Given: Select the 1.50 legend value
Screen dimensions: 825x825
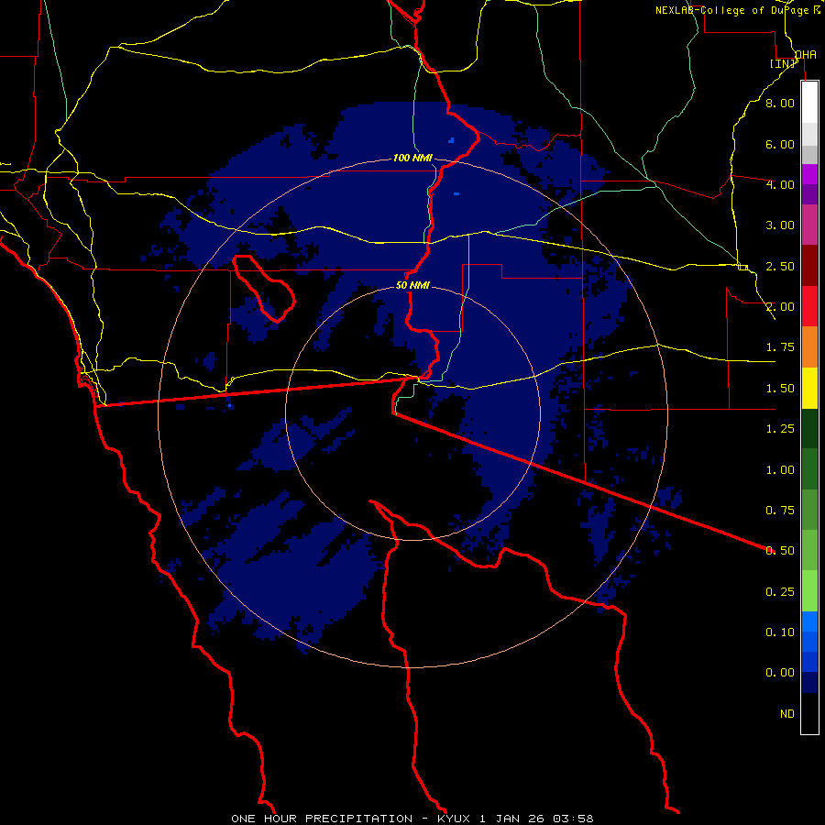Looking at the screenshot, I should coord(780,389).
